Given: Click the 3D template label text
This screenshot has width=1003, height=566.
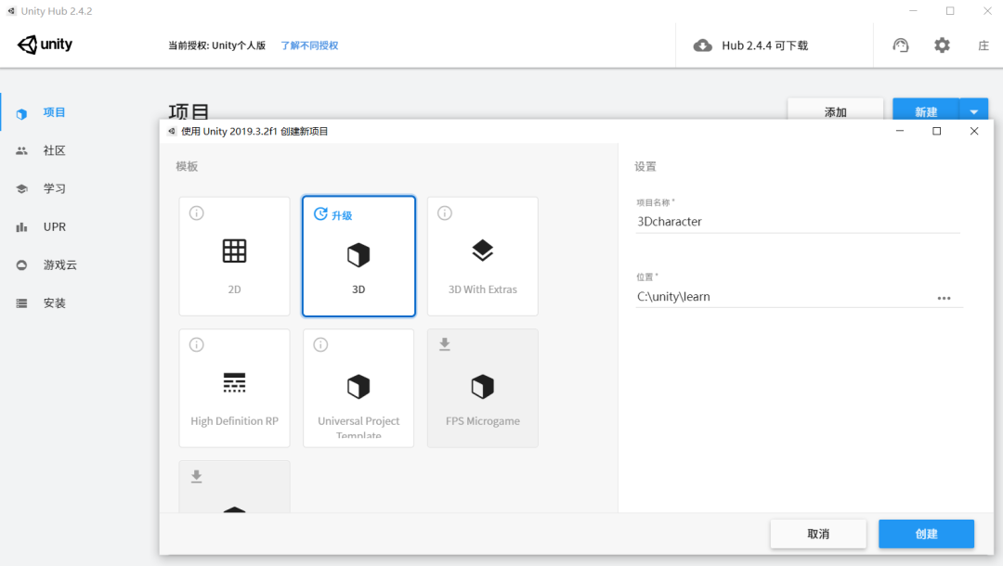Looking at the screenshot, I should coord(358,289).
